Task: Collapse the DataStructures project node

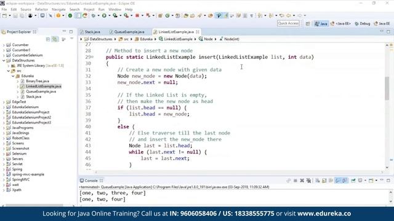Action: coord(4,60)
